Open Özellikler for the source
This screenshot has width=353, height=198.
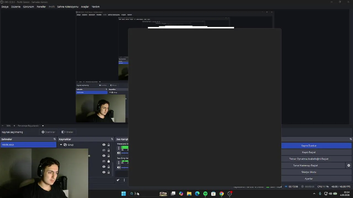[49, 132]
